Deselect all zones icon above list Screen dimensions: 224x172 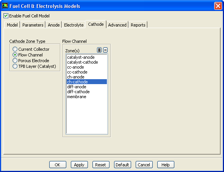(x=105, y=50)
